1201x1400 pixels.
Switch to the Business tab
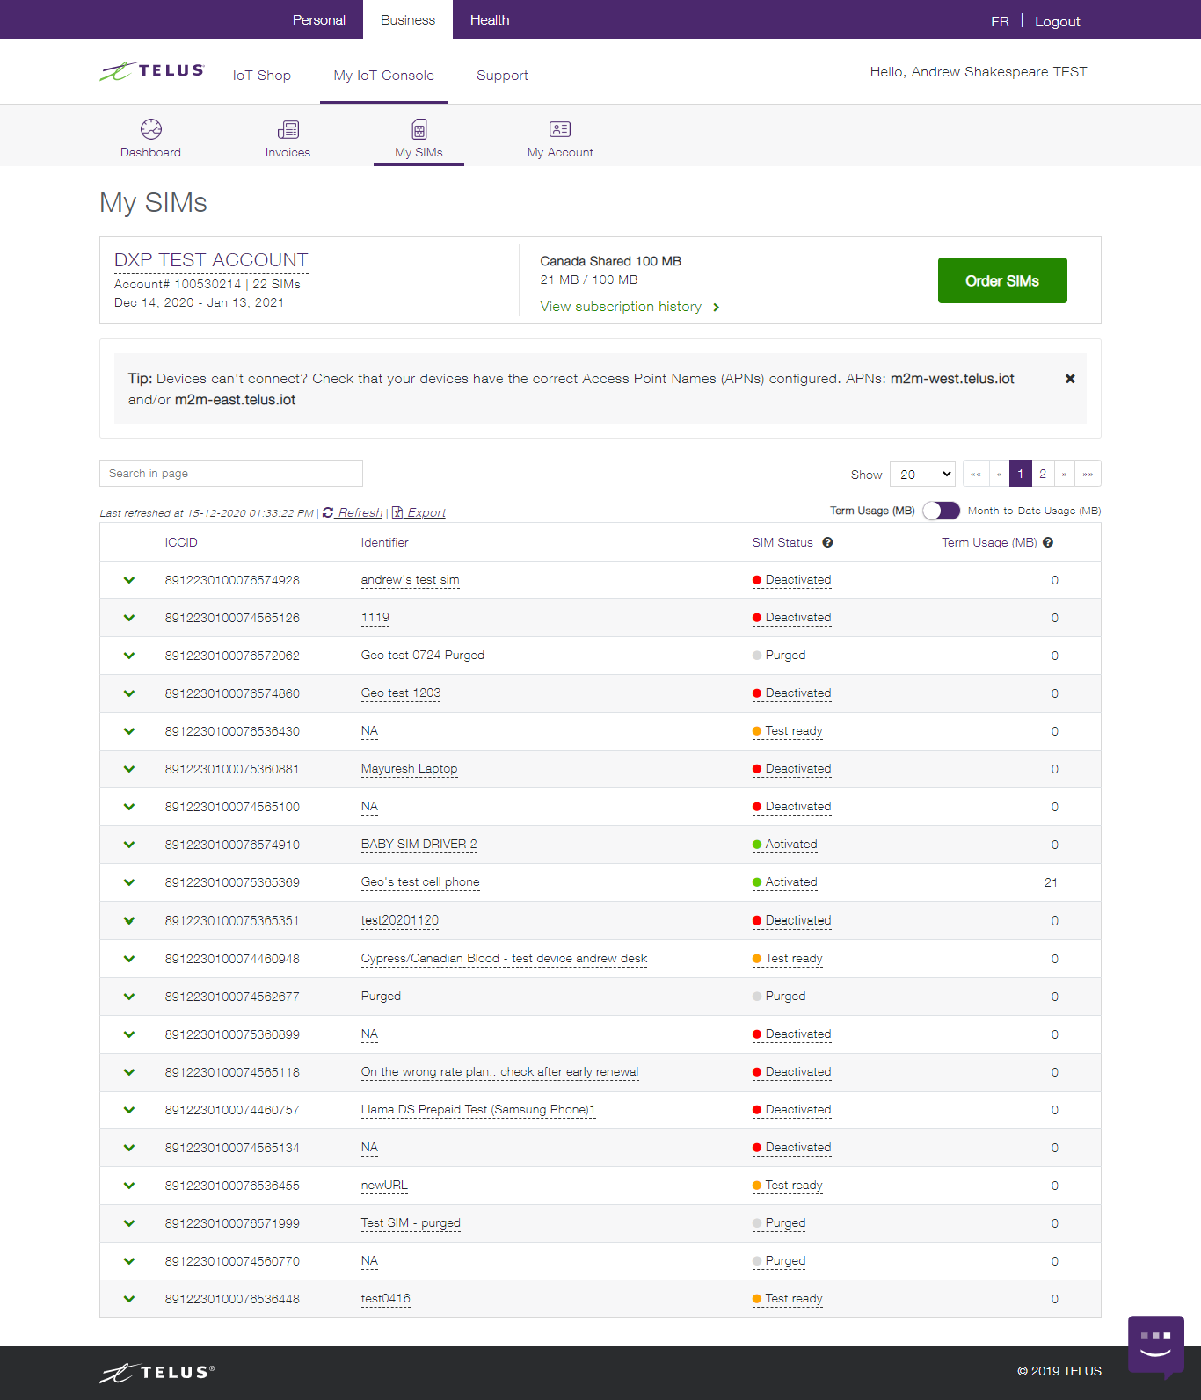pos(408,19)
